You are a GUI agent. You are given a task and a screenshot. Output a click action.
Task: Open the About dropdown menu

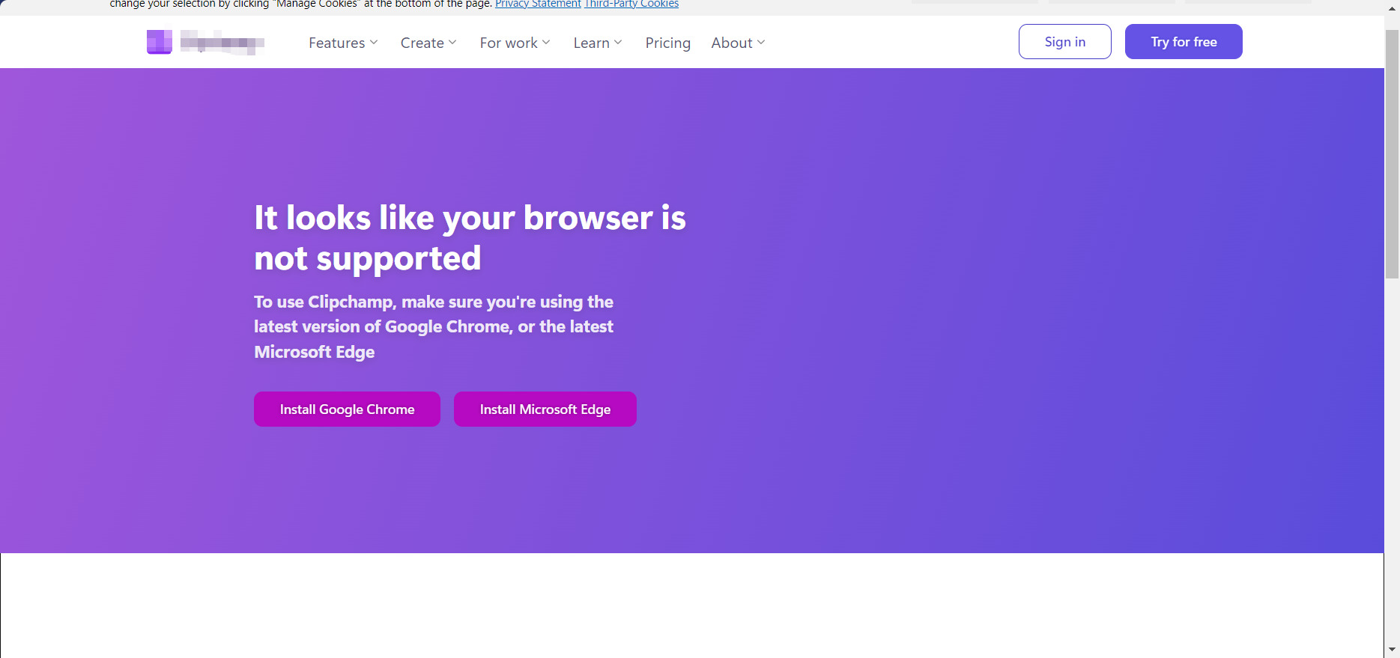click(739, 43)
